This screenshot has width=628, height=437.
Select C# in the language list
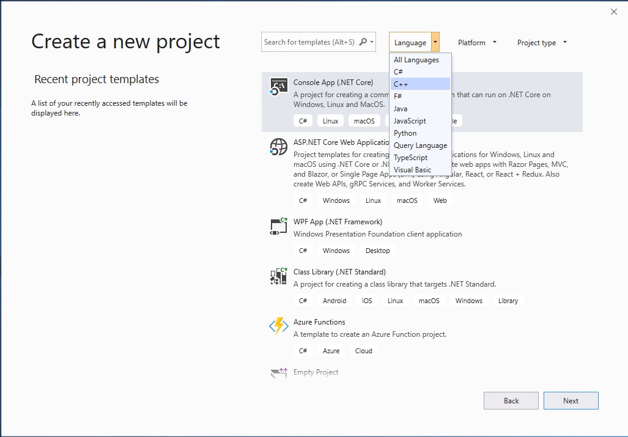coord(420,72)
